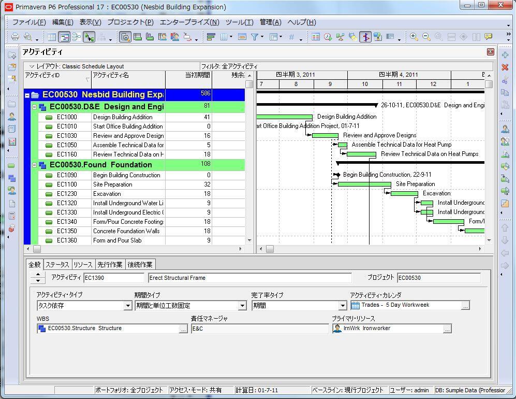Open the Resource Usage Spreadsheet icon
Image resolution: width=516 pixels, height=399 pixels.
point(162,37)
